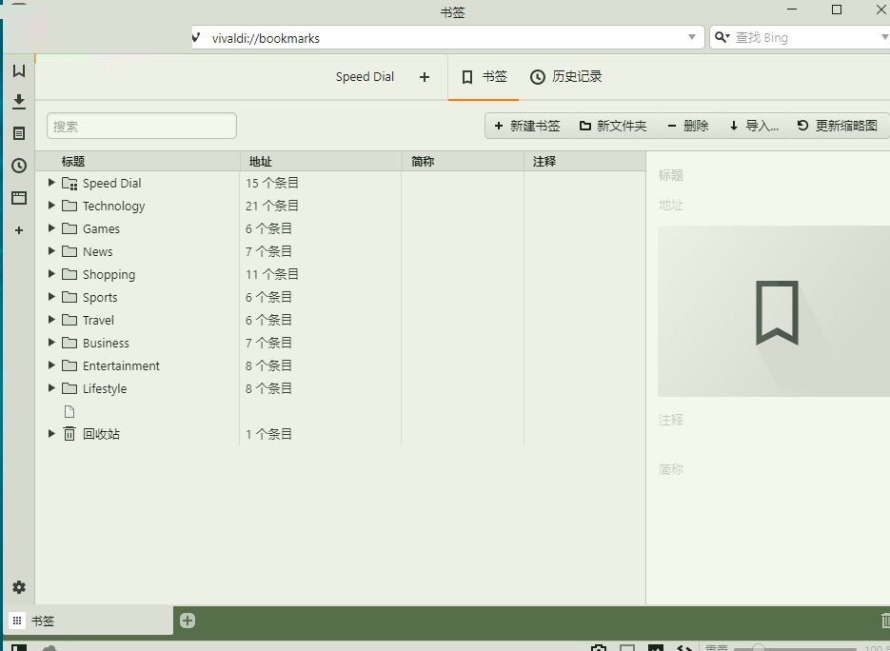The height and width of the screenshot is (651, 890).
Task: Refresh thumbnails using 更新缩略图
Action: [837, 125]
